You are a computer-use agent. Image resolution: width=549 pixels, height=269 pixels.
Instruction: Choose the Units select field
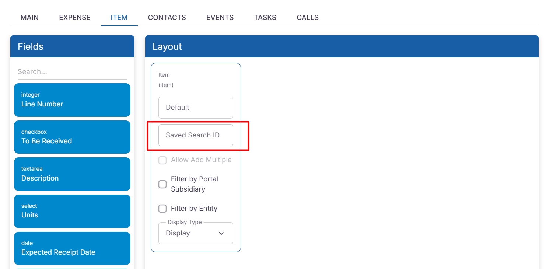(72, 211)
